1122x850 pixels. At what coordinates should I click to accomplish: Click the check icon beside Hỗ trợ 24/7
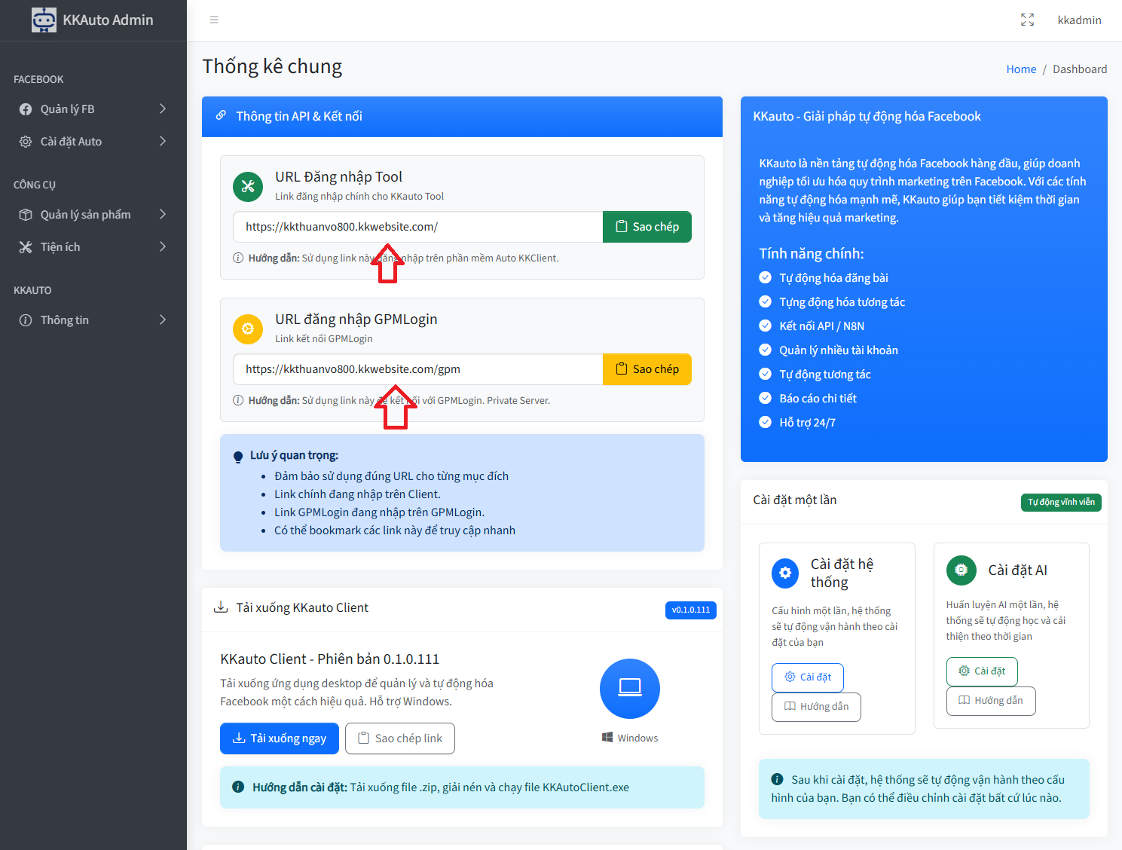click(766, 422)
